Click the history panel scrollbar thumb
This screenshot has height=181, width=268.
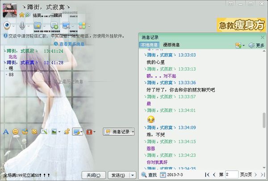pos(264,120)
